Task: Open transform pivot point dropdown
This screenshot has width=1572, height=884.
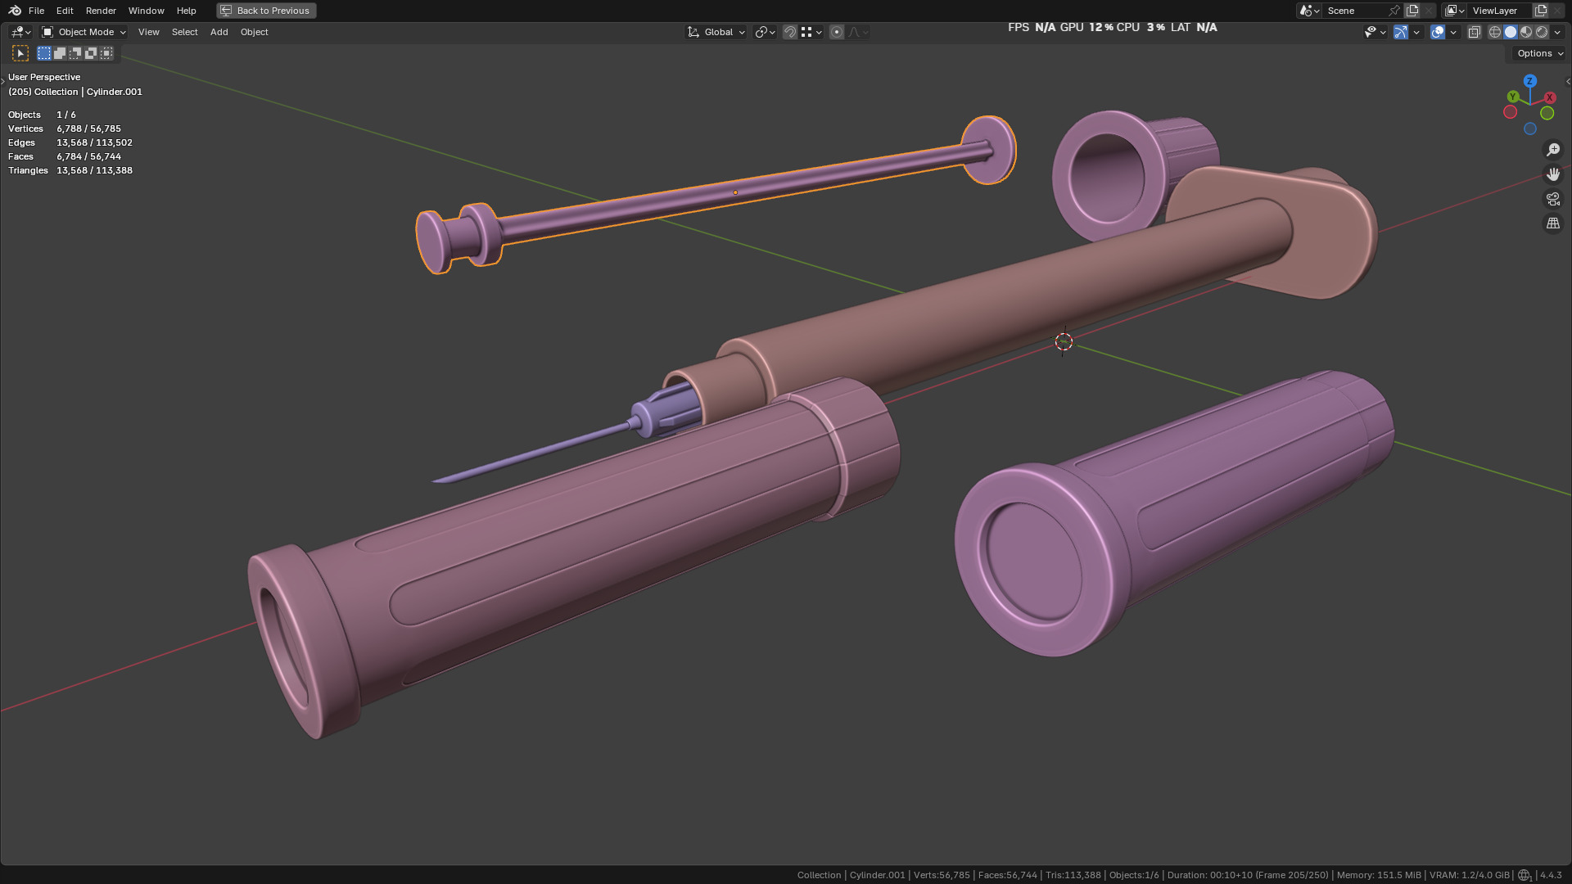Action: (765, 32)
